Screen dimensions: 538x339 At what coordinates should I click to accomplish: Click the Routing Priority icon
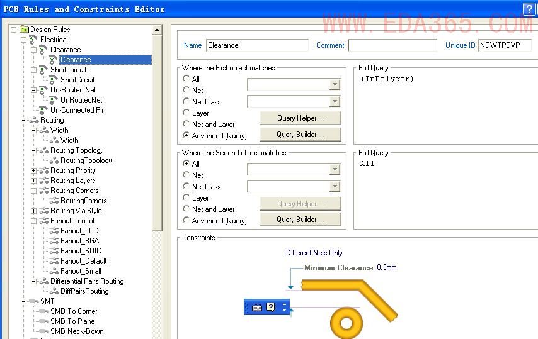44,170
